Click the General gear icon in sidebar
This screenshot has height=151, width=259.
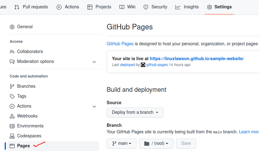(x=12, y=27)
